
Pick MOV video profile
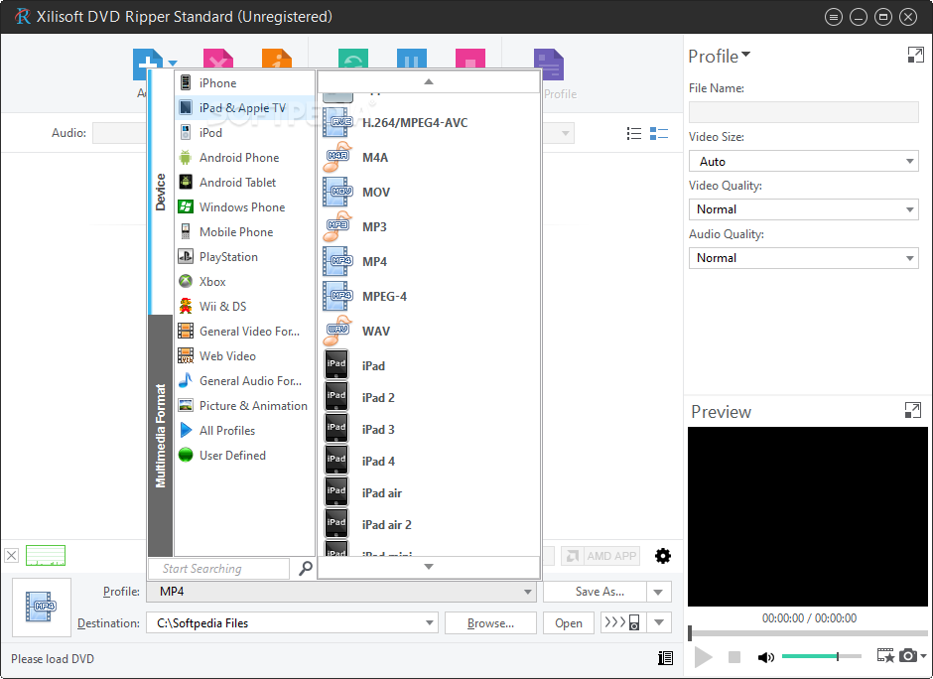click(x=429, y=193)
